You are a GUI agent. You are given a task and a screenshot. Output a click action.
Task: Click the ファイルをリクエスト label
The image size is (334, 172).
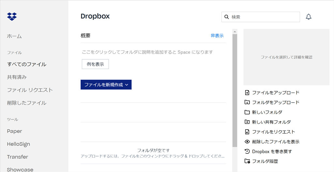pos(274,132)
